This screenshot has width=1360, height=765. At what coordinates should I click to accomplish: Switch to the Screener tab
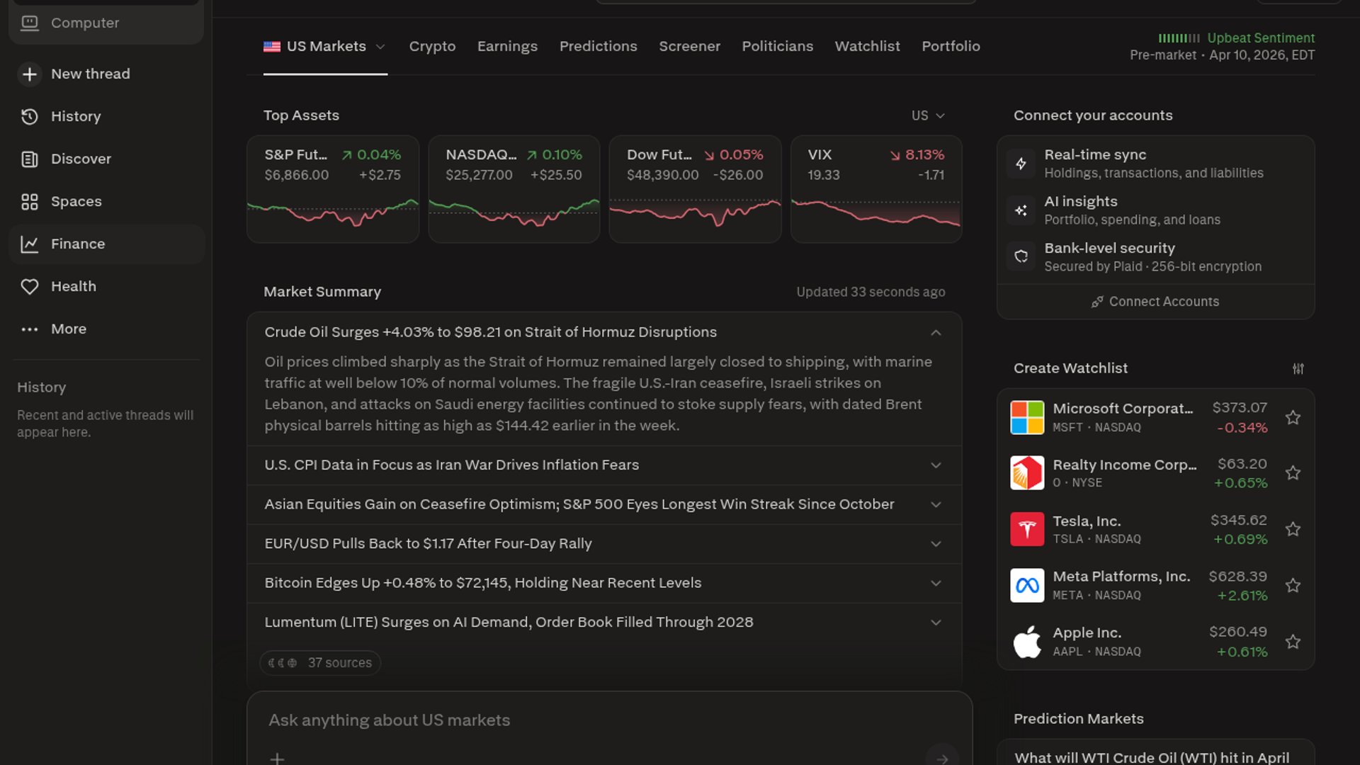tap(689, 47)
